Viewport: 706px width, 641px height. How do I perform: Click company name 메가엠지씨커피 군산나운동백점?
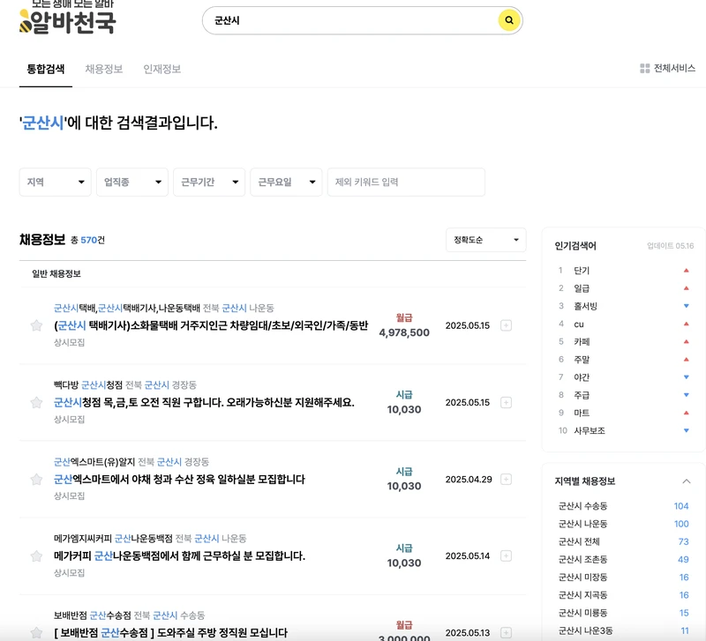[113, 539]
